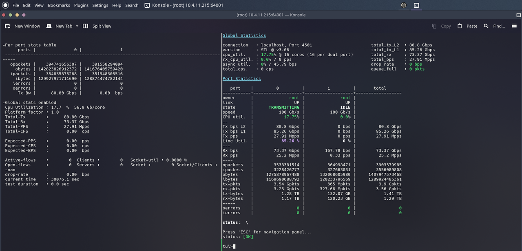This screenshot has height=251, width=522.
Task: Click the Konsole taskbar title entry
Action: pyautogui.click(x=184, y=5)
